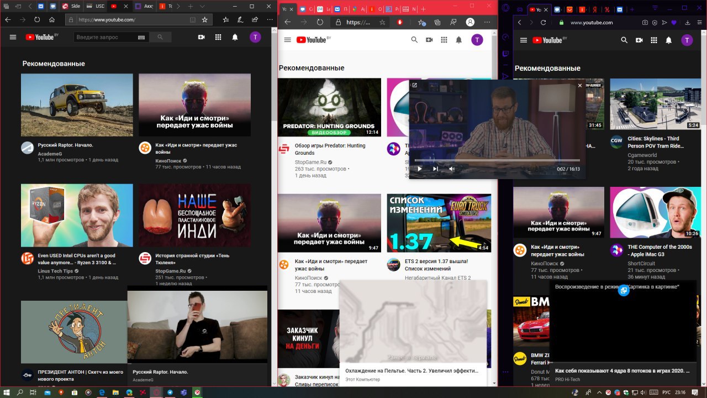The width and height of the screenshot is (707, 398).
Task: Show the tab previews chevron in left Edge
Action: tap(203, 6)
